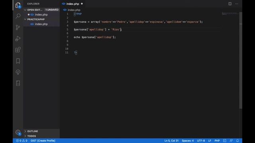
Task: Open the editor More Actions ellipsis
Action: [237, 4]
